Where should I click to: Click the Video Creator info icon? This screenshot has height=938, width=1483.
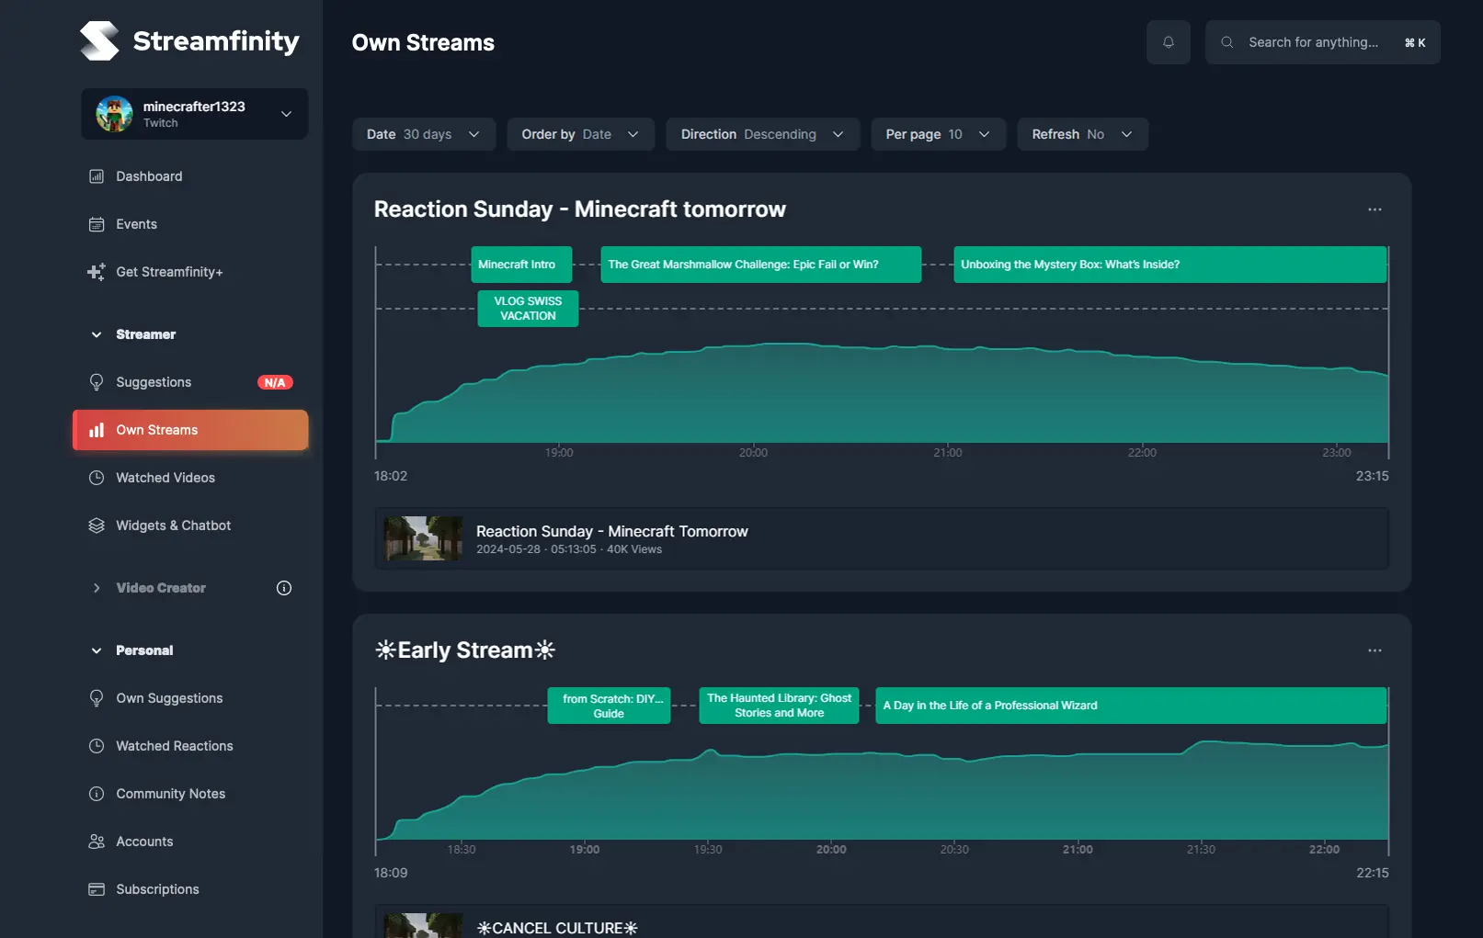click(x=284, y=588)
